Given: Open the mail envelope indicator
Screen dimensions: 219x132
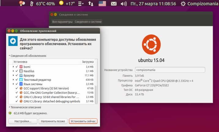Looking at the screenshot, I should tap(114, 4).
